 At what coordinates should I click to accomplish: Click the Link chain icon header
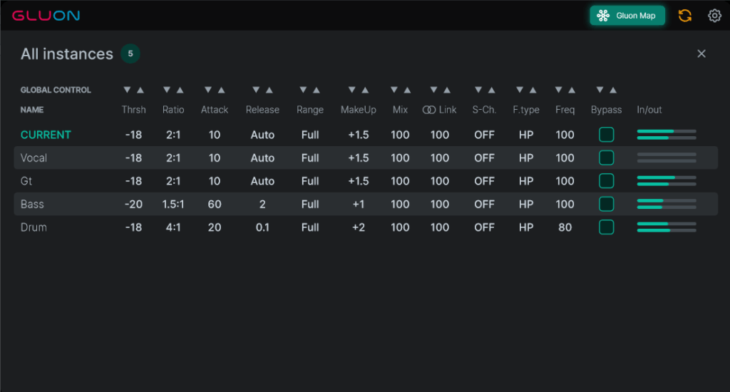point(428,110)
